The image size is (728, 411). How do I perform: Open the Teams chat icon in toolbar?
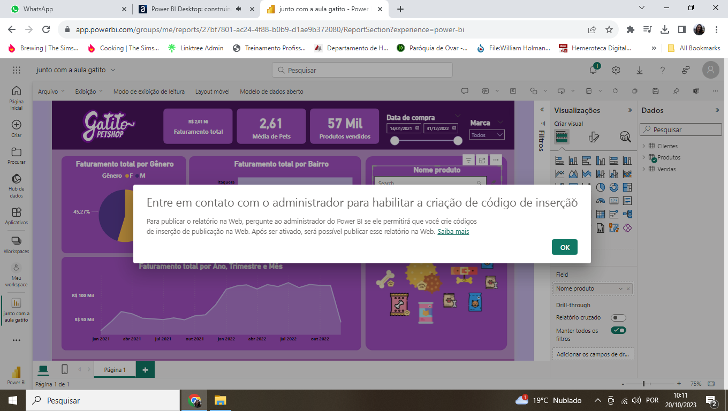(x=696, y=91)
